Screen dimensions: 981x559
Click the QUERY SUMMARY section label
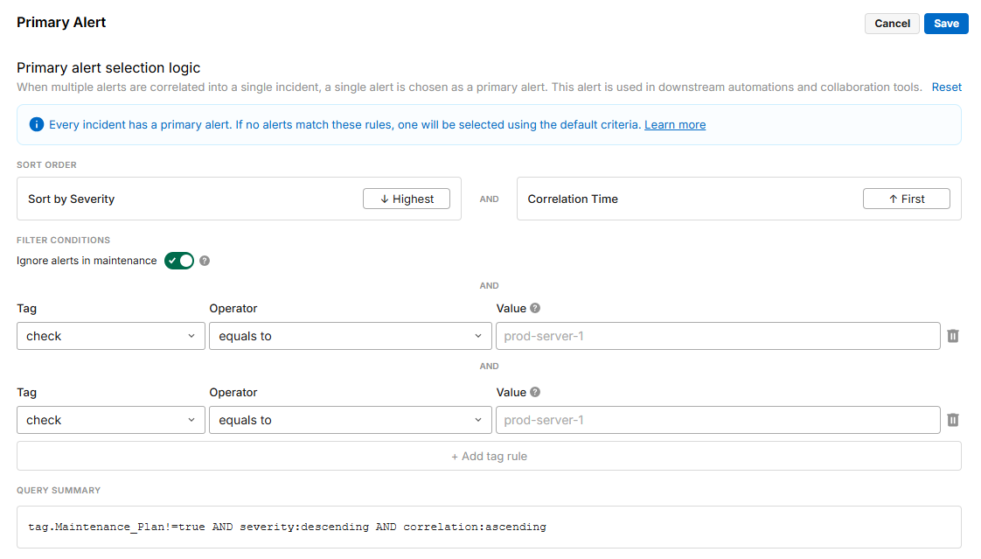click(x=59, y=490)
